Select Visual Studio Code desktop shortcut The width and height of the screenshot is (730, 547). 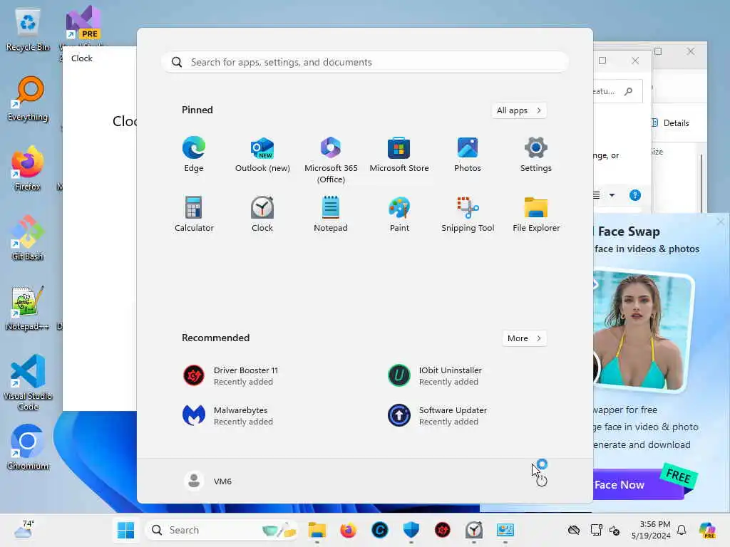click(x=28, y=382)
